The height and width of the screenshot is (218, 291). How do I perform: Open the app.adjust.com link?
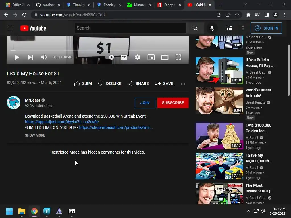62,122
